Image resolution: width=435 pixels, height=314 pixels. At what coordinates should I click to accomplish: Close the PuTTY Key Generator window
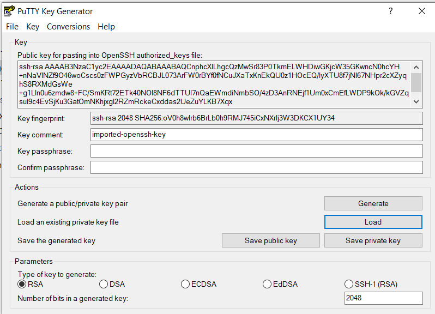[422, 11]
